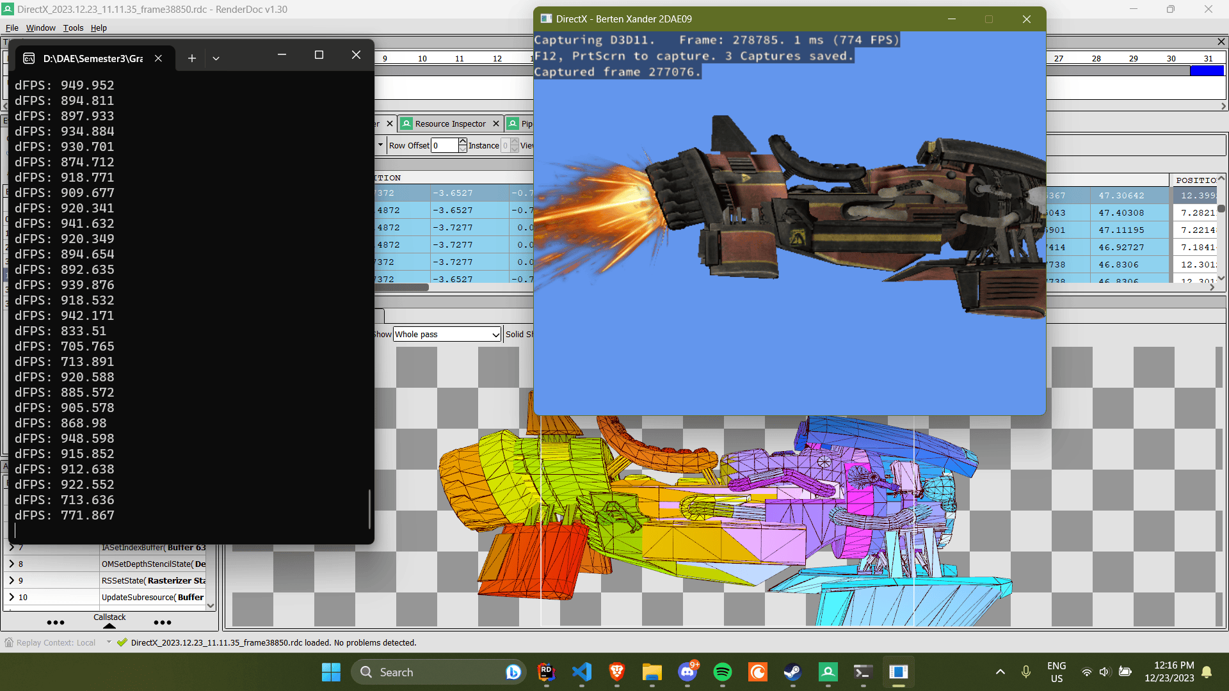Open the notifications bell
Viewport: 1229px width, 691px height.
tap(1207, 672)
